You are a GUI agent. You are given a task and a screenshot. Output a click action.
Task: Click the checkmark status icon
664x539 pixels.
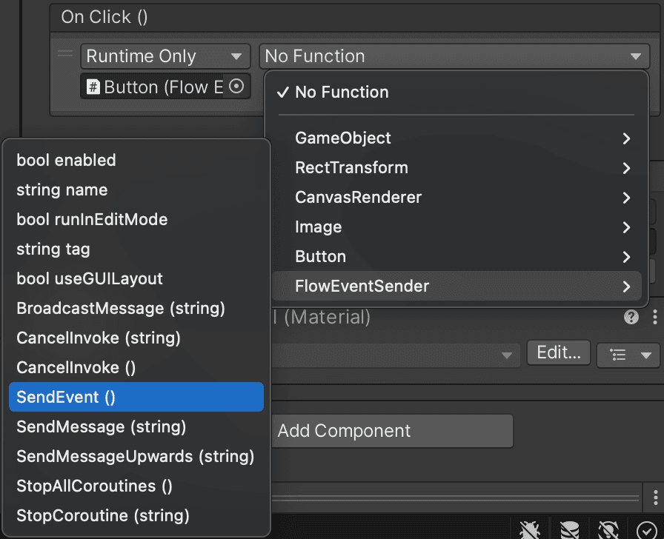[647, 530]
